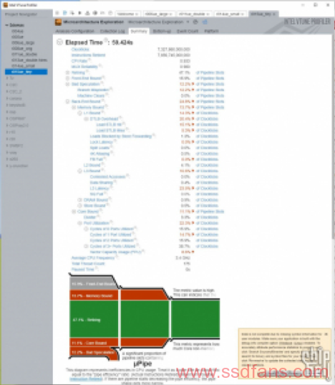Click the orange Microarchitecture Exploration analysis icon
Image resolution: width=335 pixels, height=385 pixels.
tap(58, 22)
